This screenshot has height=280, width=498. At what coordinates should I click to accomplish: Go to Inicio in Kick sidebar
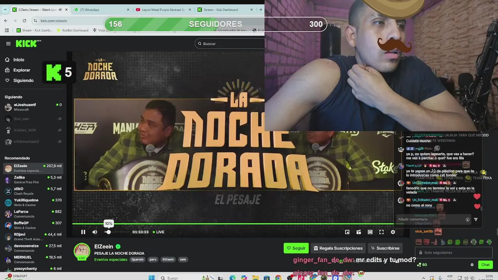15,60
